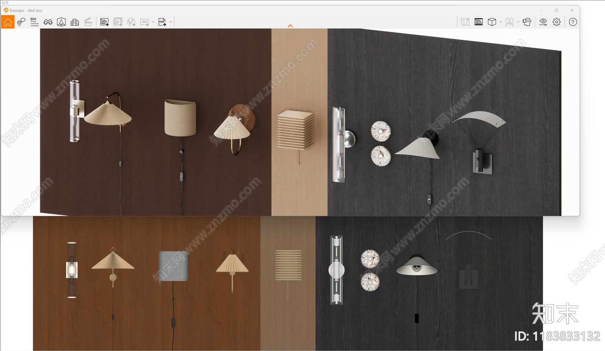This screenshot has height=351, width=605.
Task: Open the Enscape asset library tree icon
Action: pyautogui.click(x=61, y=22)
